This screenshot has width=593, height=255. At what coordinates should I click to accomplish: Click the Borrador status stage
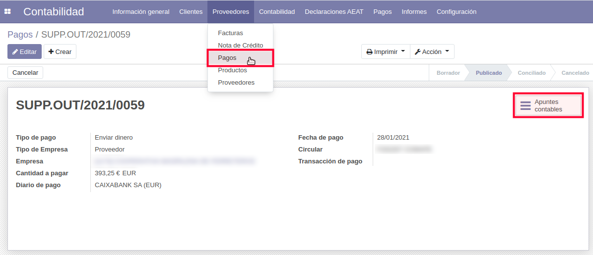click(x=448, y=73)
